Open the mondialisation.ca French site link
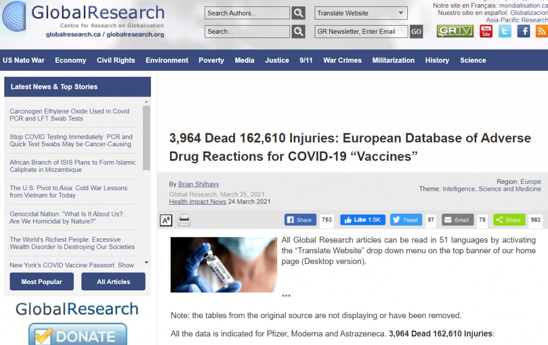The image size is (548, 345). point(523,5)
